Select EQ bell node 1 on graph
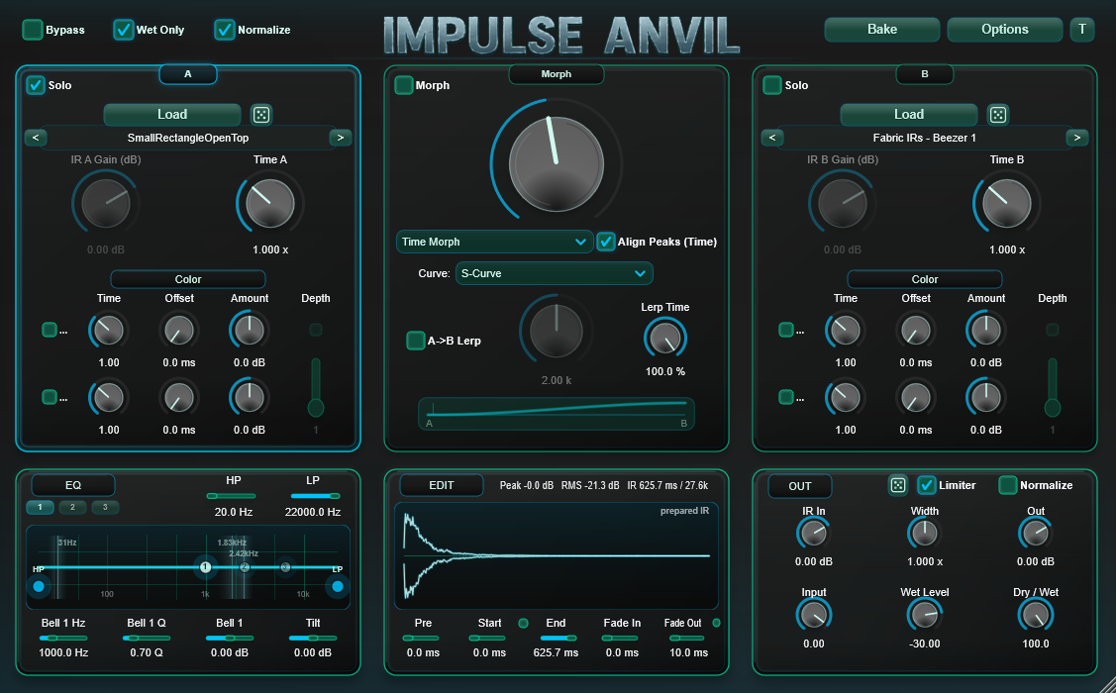 pyautogui.click(x=205, y=567)
